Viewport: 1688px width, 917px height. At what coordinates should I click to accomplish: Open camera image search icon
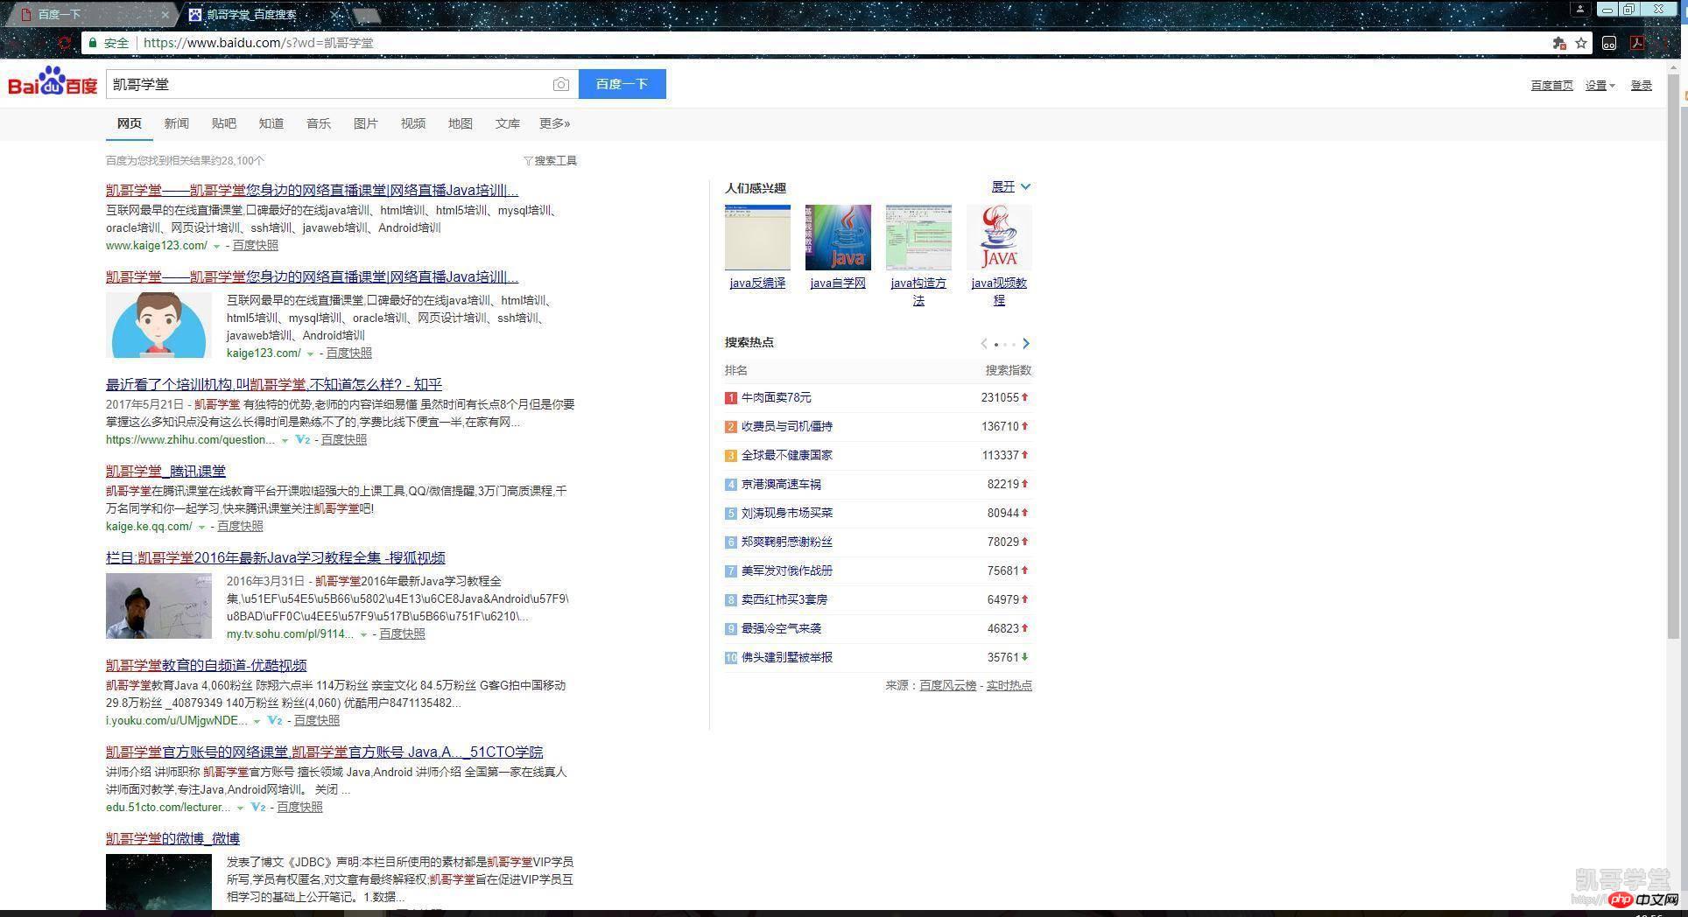coord(561,84)
